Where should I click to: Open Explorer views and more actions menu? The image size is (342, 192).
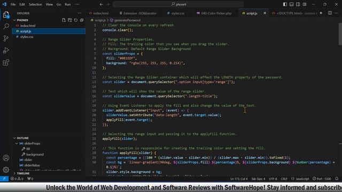pos(80,13)
